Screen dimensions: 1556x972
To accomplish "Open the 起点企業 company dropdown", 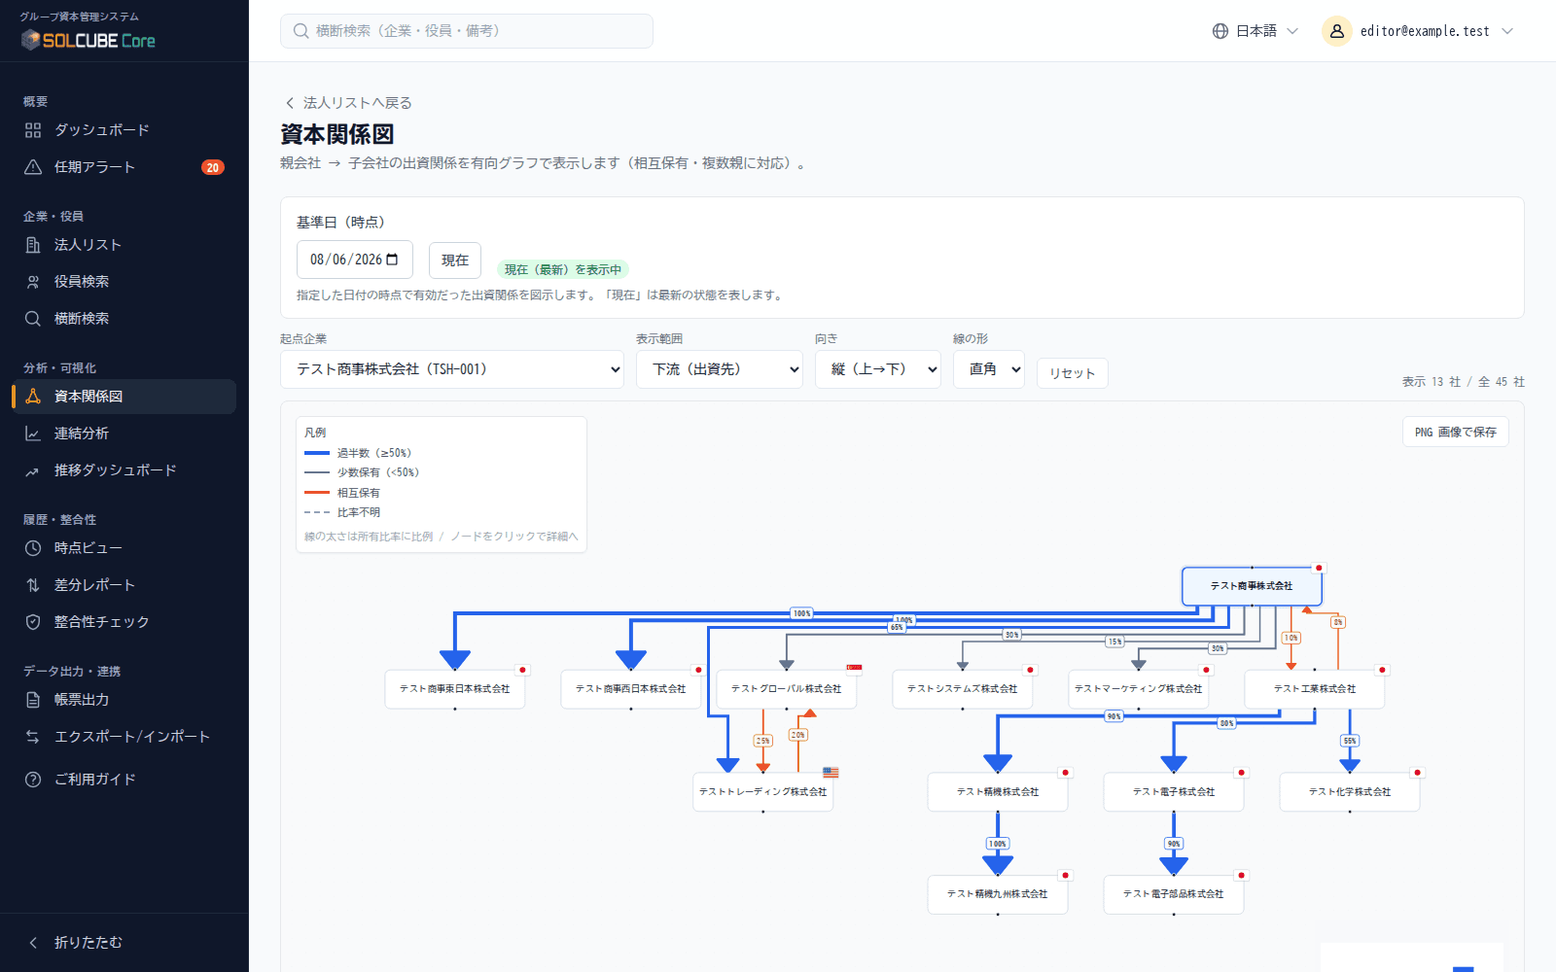I will tap(452, 369).
